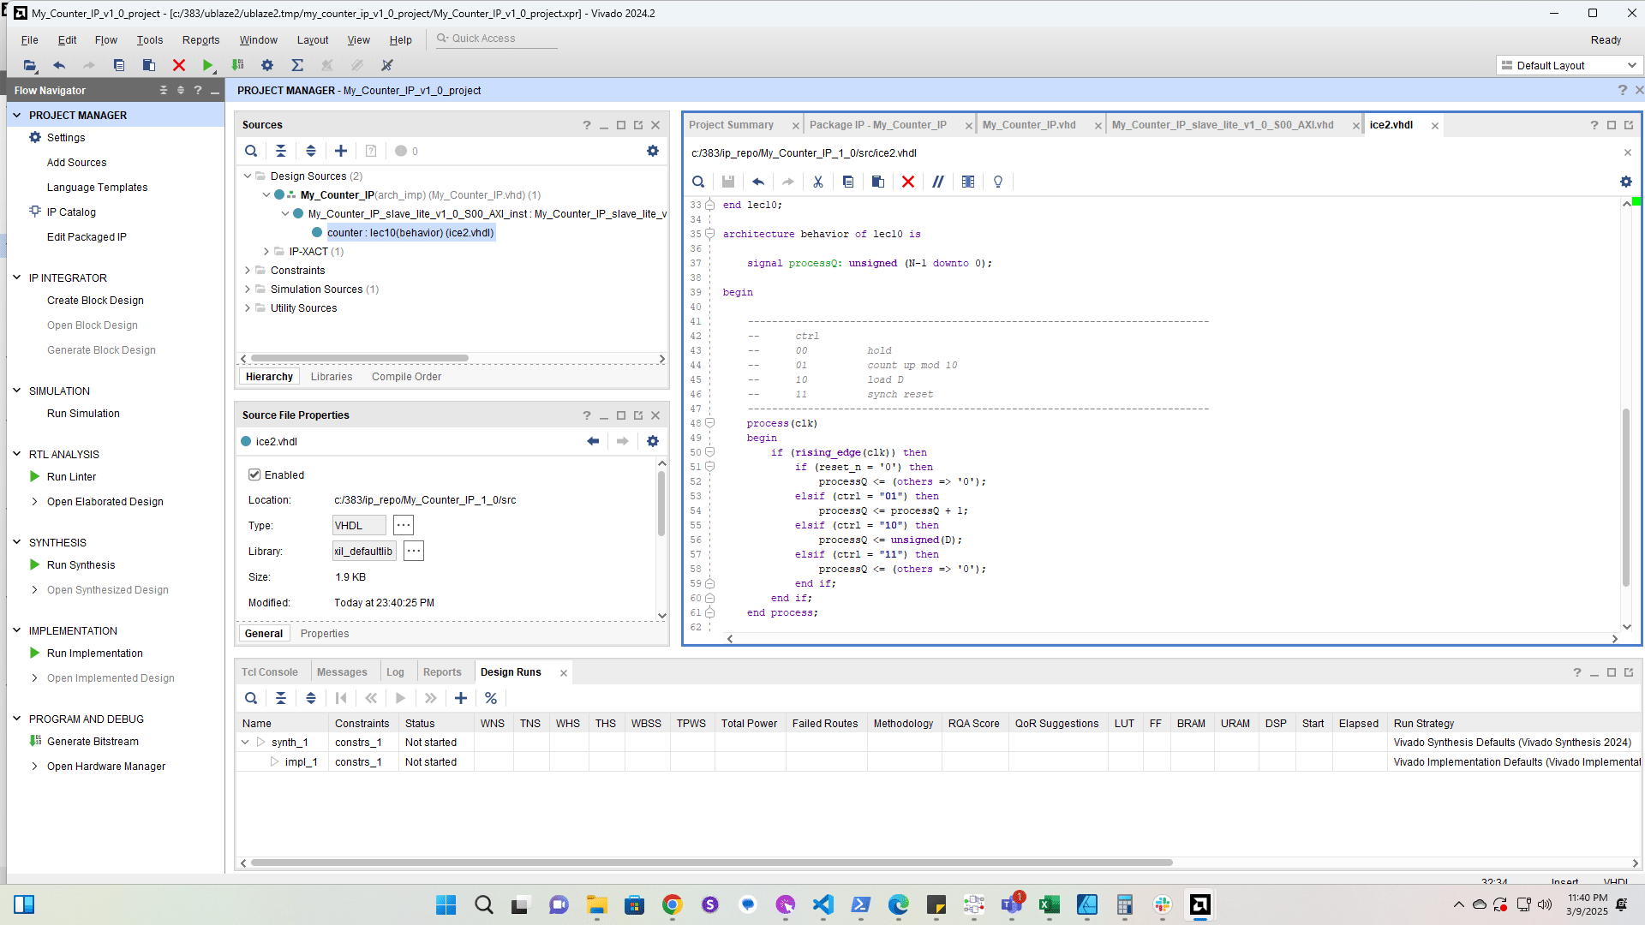Collapse the PROJECT MANAGER section
Viewport: 1645px width, 925px height.
tap(16, 115)
